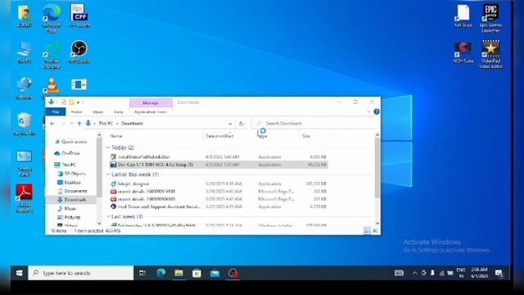Open recent locations dropdown arrow
The width and height of the screenshot is (524, 295).
click(71, 124)
